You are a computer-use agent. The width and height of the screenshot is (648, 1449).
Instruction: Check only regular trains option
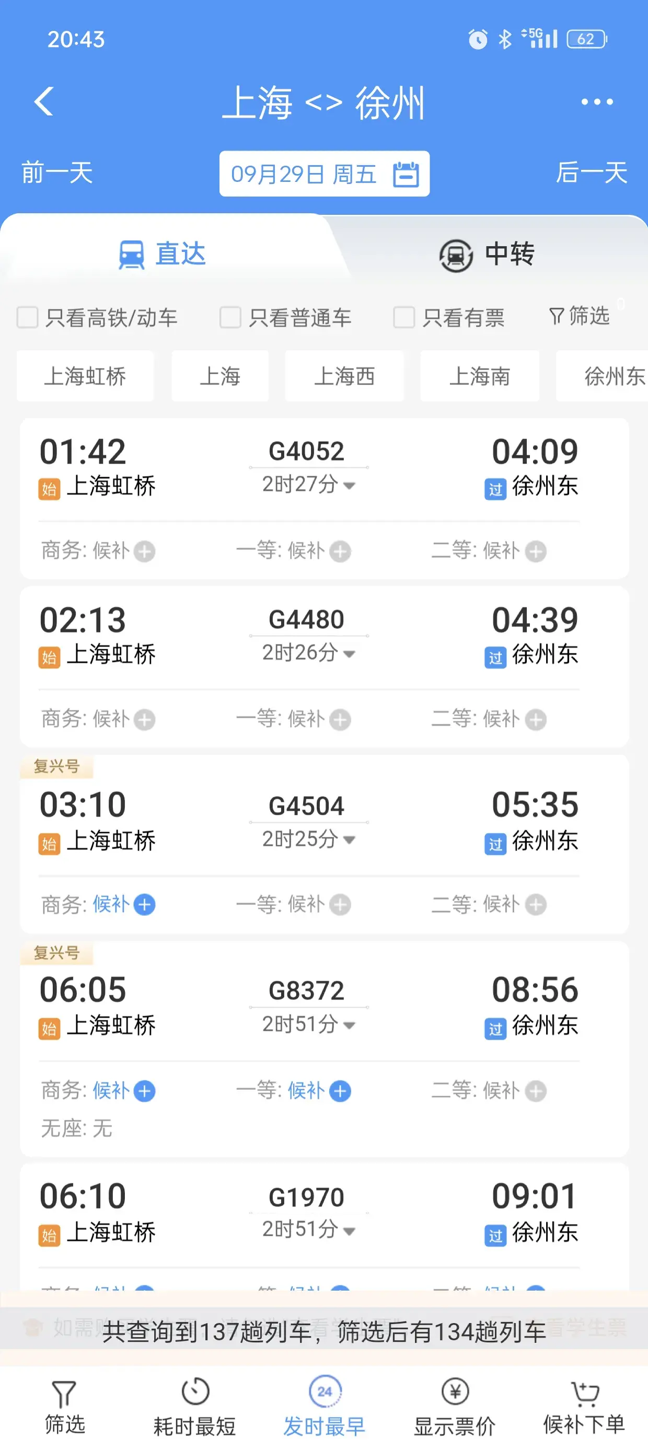[230, 317]
